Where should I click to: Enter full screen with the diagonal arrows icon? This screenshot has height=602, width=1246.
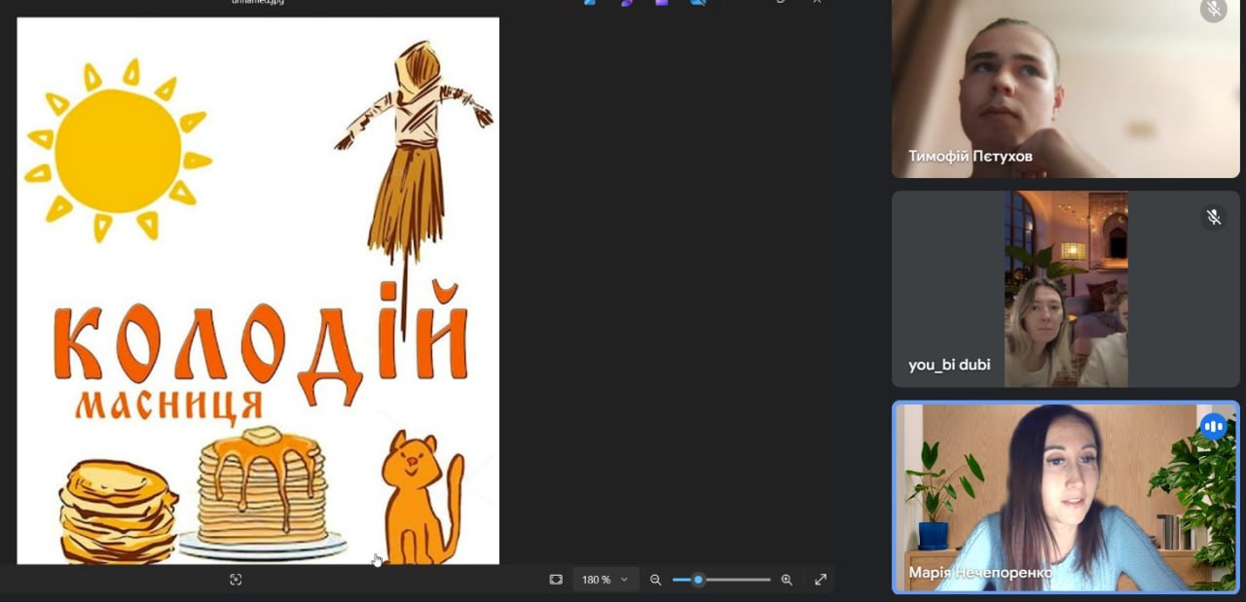(821, 580)
